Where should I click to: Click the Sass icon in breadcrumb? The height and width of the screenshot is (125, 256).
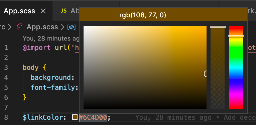tap(20, 27)
